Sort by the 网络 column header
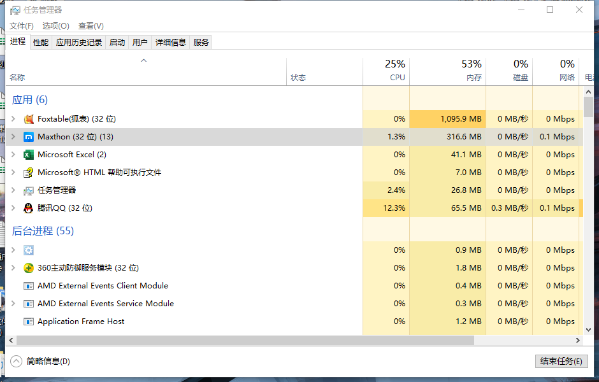The image size is (599, 382). point(556,72)
